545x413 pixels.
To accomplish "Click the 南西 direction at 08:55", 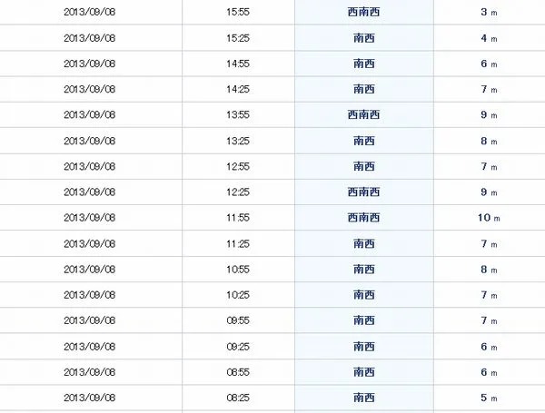I will tap(364, 372).
